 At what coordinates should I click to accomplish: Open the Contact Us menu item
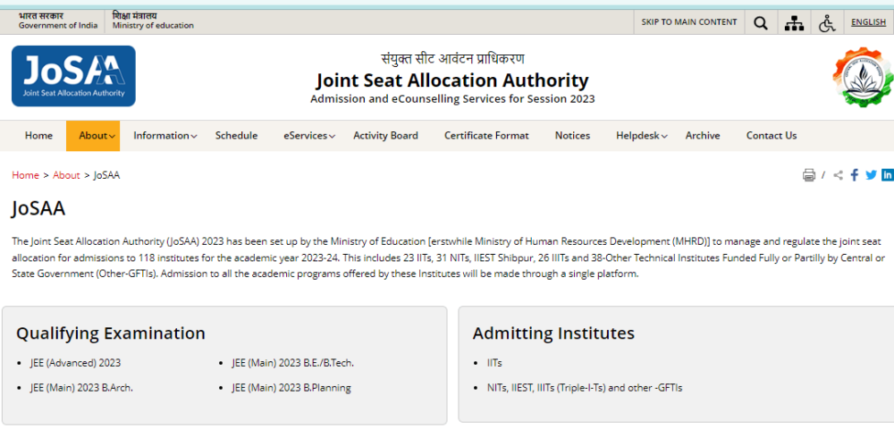pyautogui.click(x=772, y=136)
